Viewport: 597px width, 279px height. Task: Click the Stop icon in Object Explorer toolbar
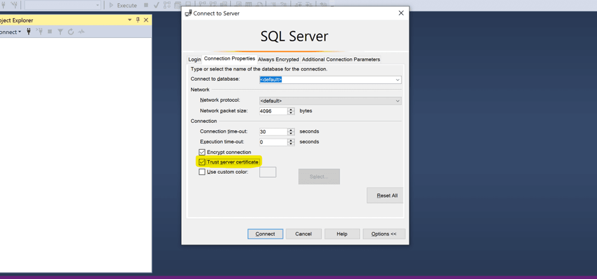(49, 32)
